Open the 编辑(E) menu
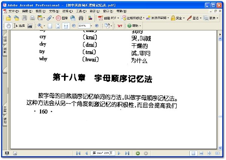226x160 pixels. click(27, 11)
